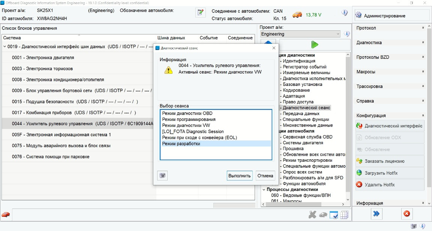Select Режим диагностики VW session
Screen dimensions: 432x231
(216, 125)
